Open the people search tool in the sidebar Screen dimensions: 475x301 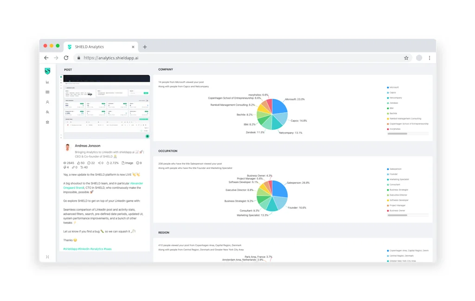[47, 112]
